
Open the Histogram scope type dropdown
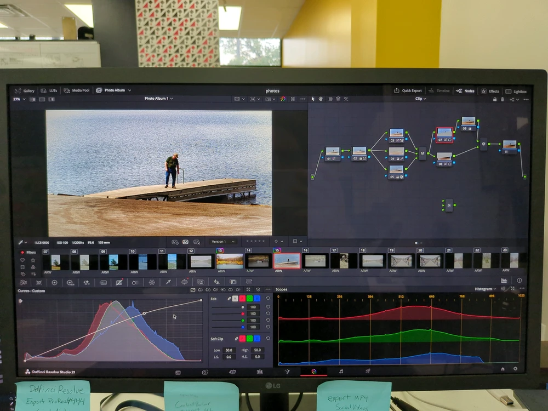click(486, 289)
